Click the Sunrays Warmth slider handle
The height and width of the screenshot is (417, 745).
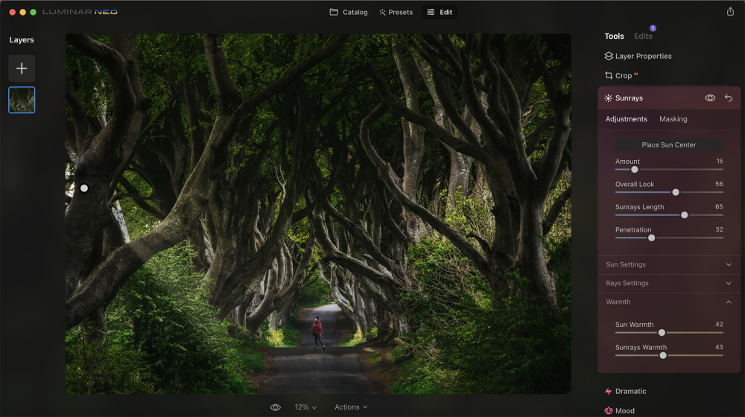(x=663, y=355)
